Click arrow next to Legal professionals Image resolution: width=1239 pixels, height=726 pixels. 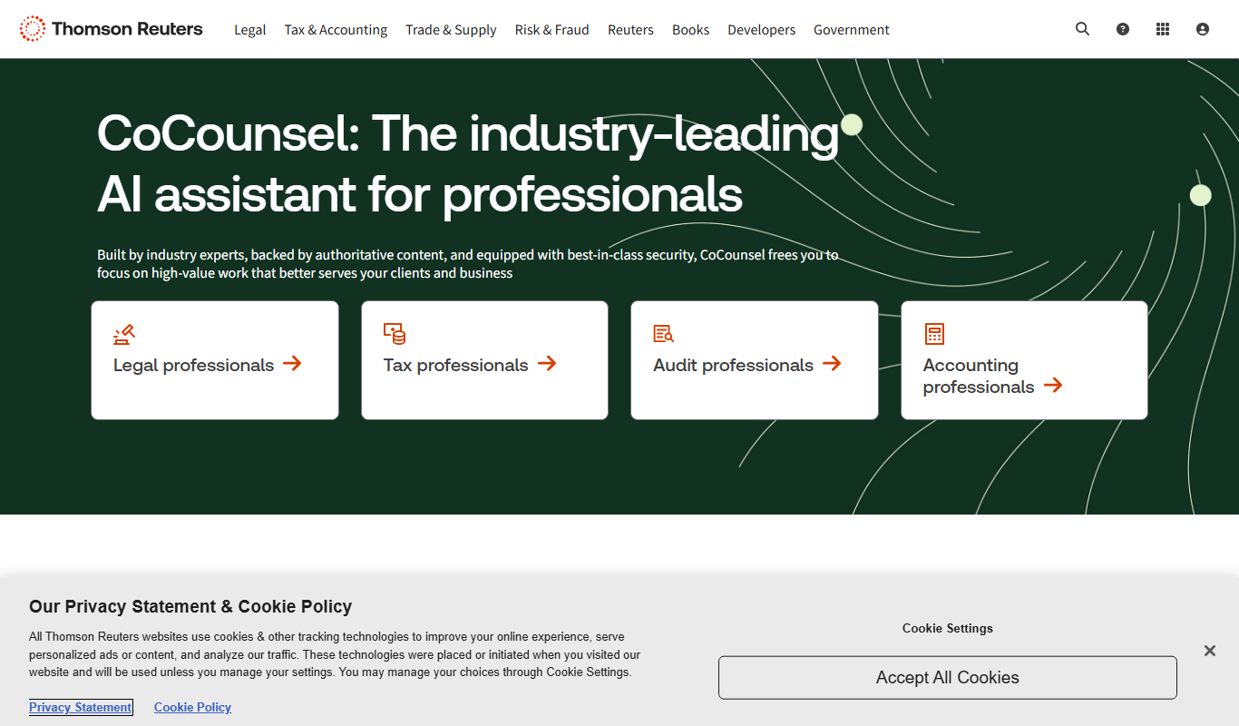(292, 364)
